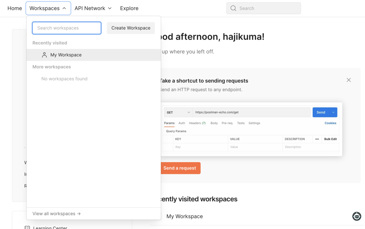This screenshot has height=229, width=365.
Task: Open My Workspace under recently visited workspaces
Action: click(184, 216)
